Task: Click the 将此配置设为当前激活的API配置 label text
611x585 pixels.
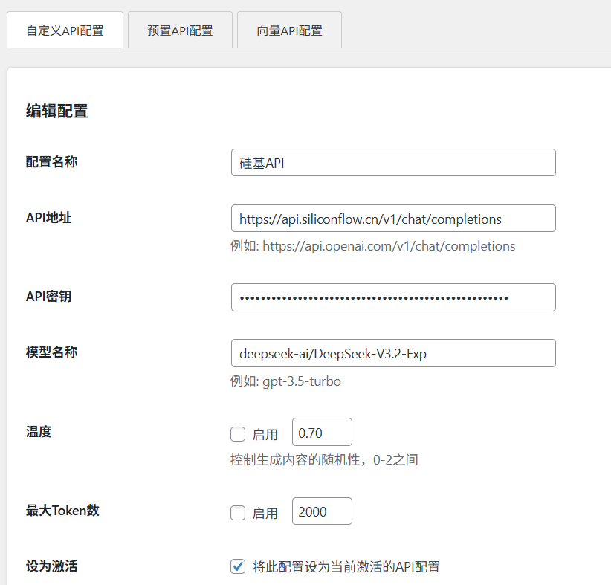Action: pos(346,566)
